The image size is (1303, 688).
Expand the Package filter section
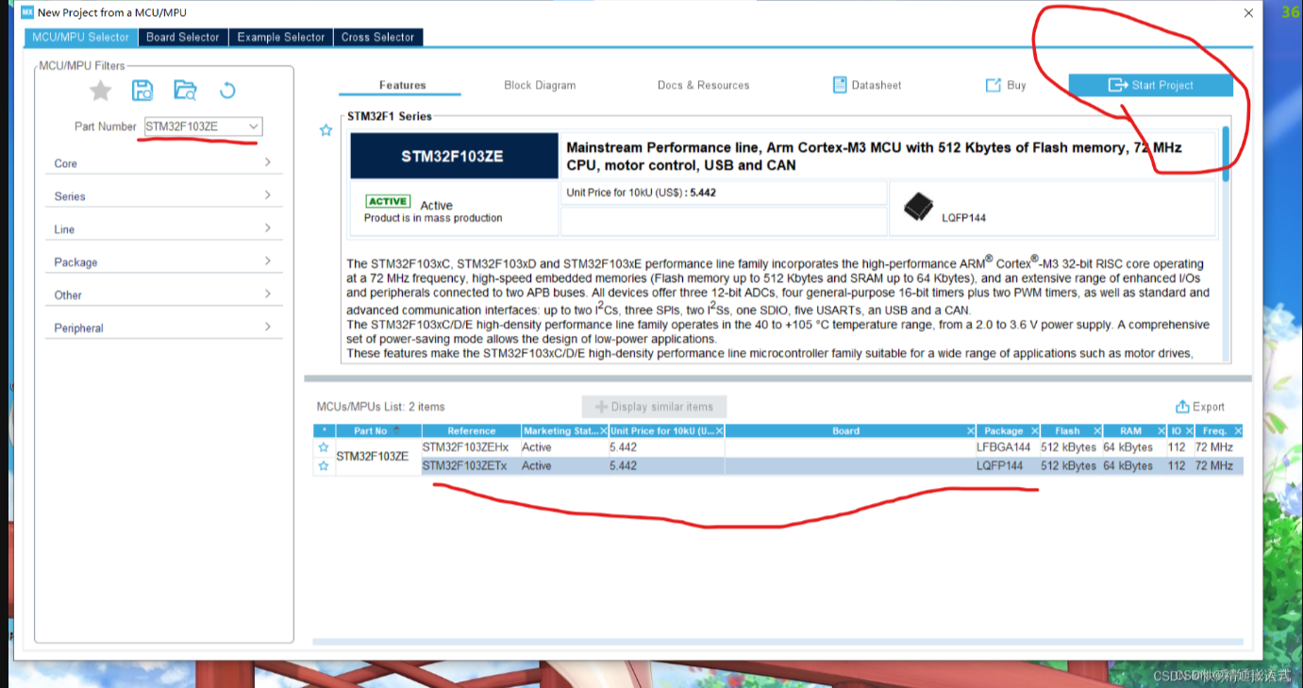pos(164,262)
